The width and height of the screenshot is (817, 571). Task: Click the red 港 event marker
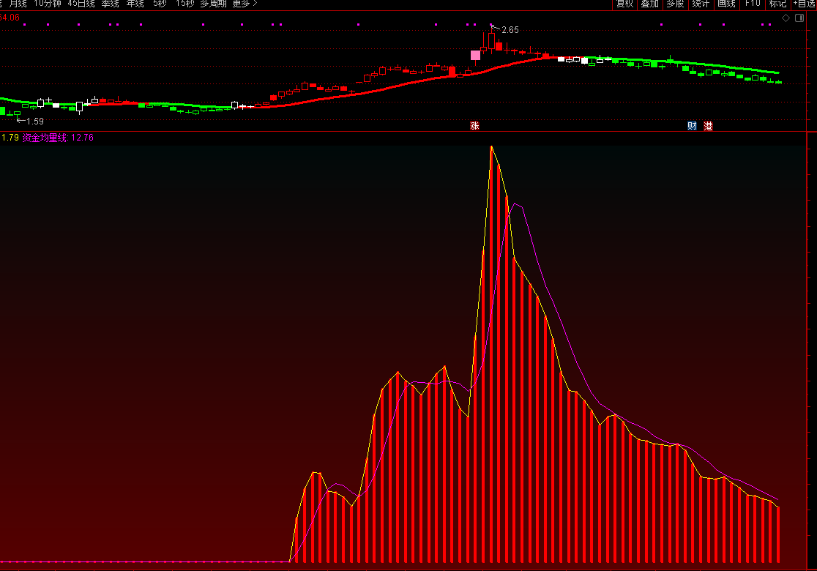click(708, 126)
